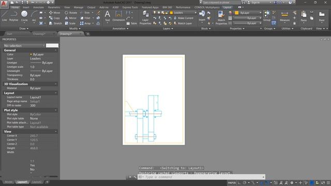This screenshot has height=186, width=331.
Task: Click the search keyword box in title bar
Action: 221,3
